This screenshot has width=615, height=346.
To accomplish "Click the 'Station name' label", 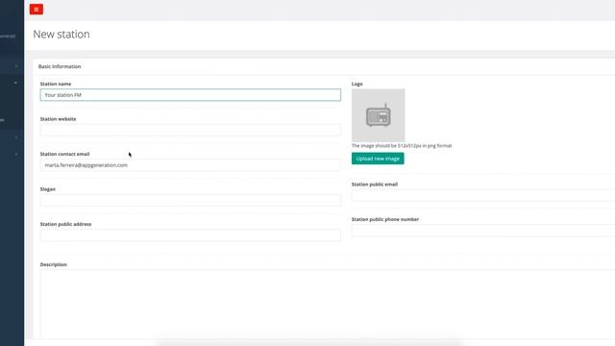I will (56, 84).
